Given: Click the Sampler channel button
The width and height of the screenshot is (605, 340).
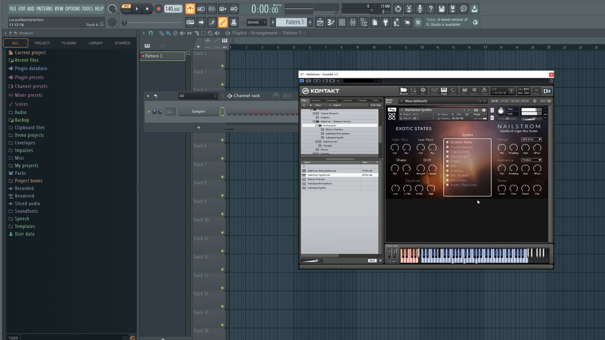Looking at the screenshot, I should 198,112.
